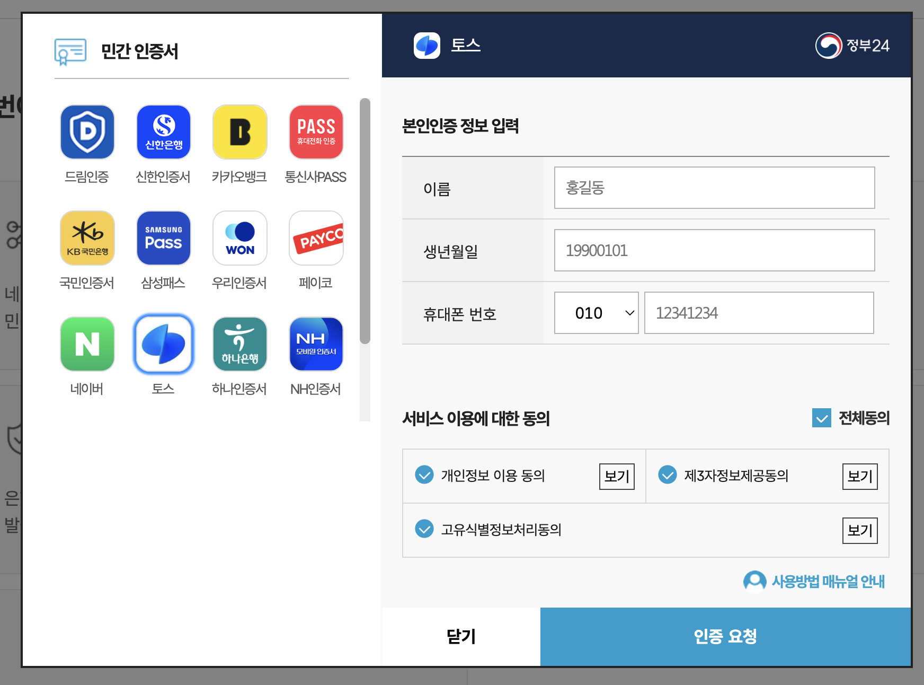View 제3자정보제공동의 details via 보기
The image size is (924, 685).
(860, 476)
